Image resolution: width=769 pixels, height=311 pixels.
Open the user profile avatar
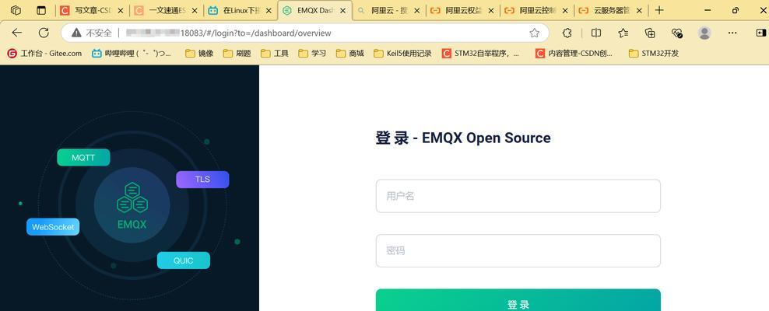pyautogui.click(x=704, y=33)
